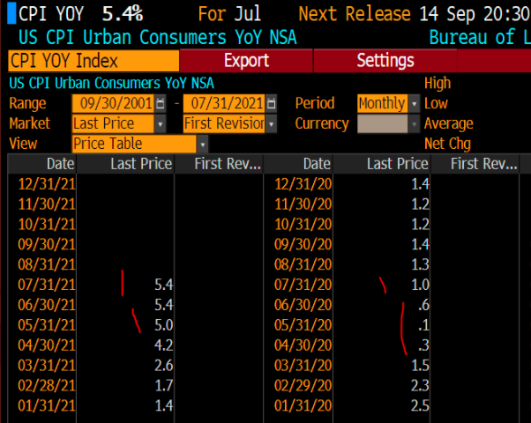The height and width of the screenshot is (423, 531).
Task: Click the empty Currency field
Action: 382,124
